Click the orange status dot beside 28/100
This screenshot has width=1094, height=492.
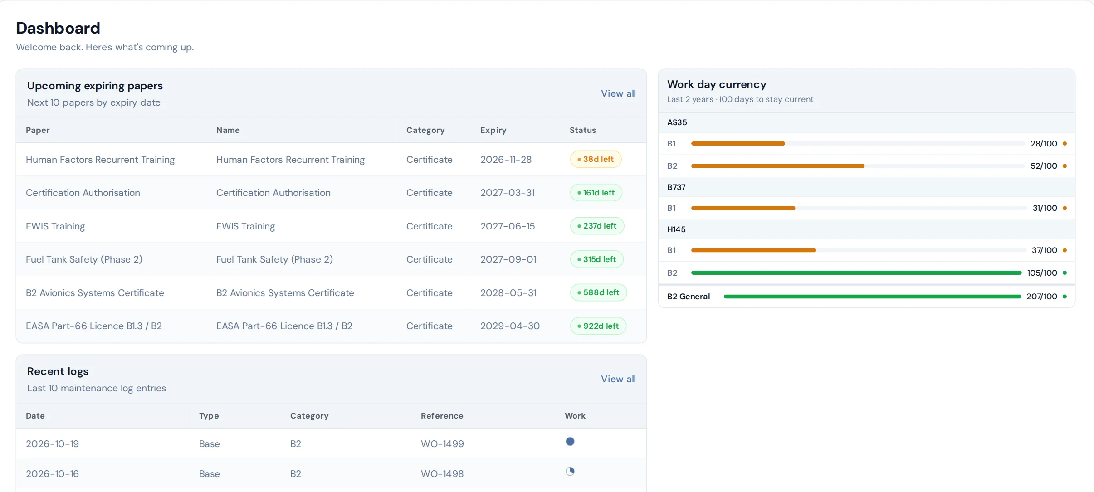click(x=1065, y=144)
